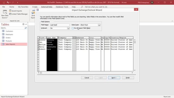Click the Redo arrow in quick access toolbar
Screen dimensions: 174x98
point(13,2)
